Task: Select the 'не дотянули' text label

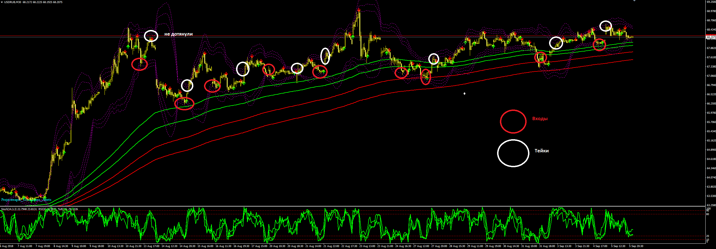Action: tap(178, 34)
